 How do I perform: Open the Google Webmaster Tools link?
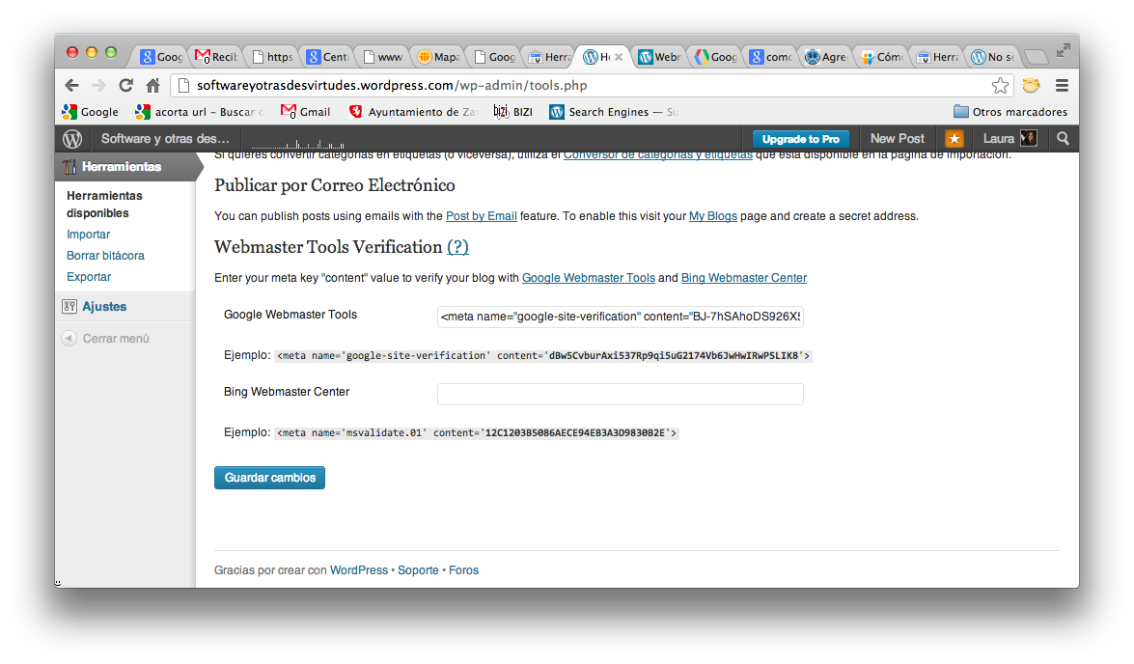tap(588, 278)
